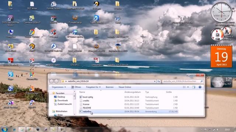Expand the Freigeben für dropdown
Image resolution: width=236 pixels, height=132 pixels.
(93, 87)
